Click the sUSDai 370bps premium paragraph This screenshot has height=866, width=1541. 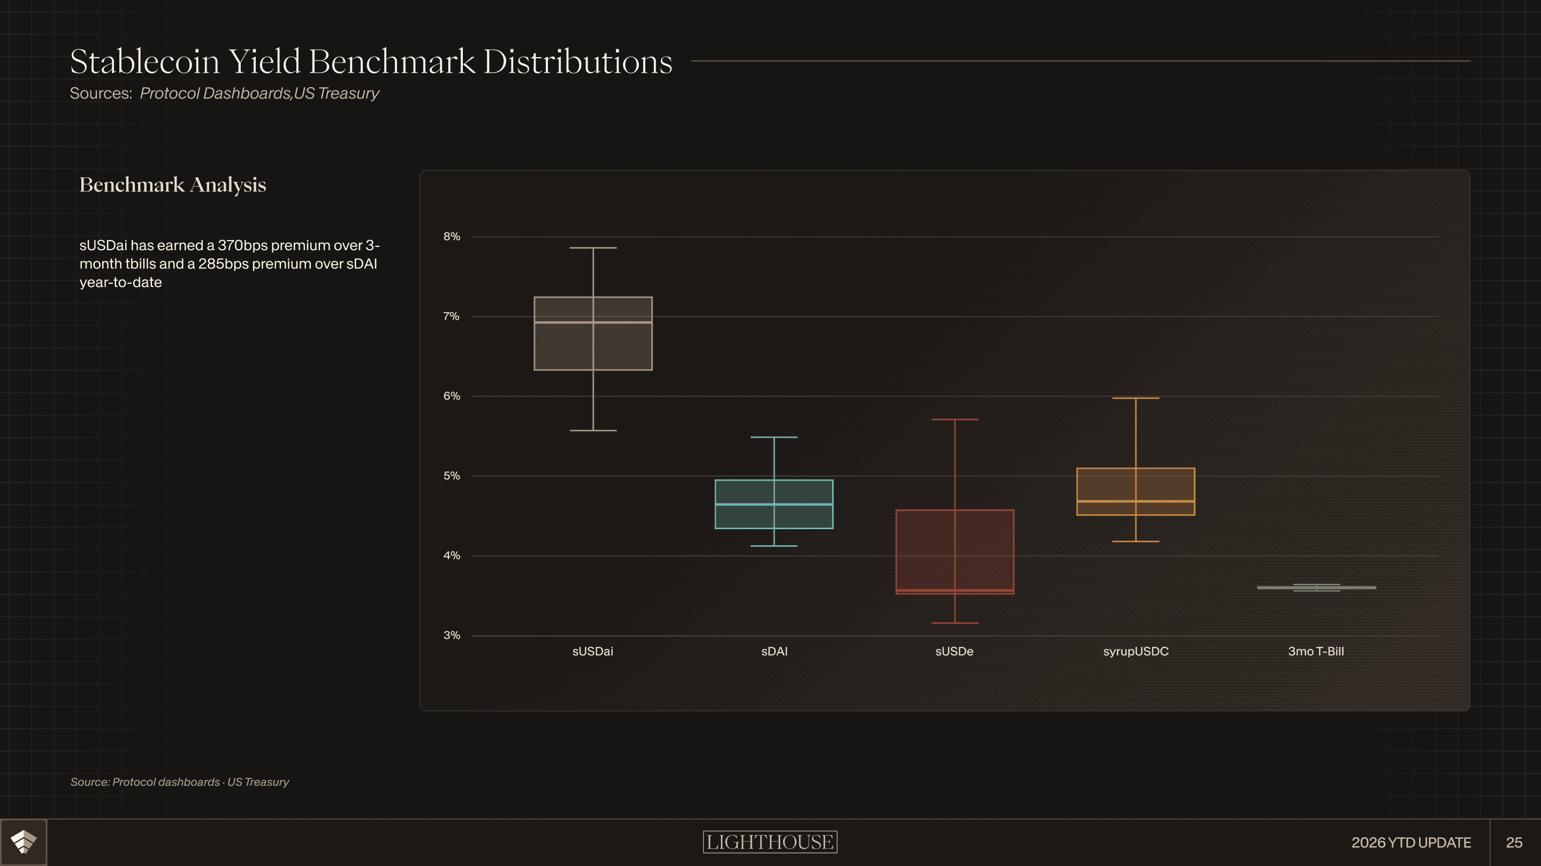[230, 264]
